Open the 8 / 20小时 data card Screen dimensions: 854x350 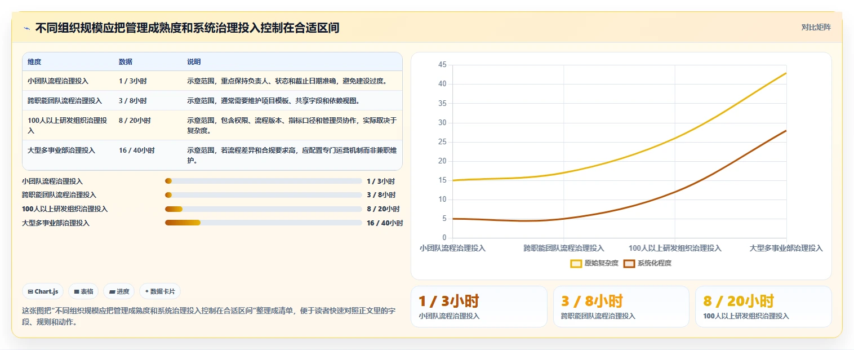tap(763, 307)
